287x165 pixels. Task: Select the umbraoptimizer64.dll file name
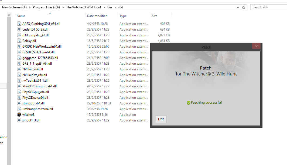click(x=37, y=109)
